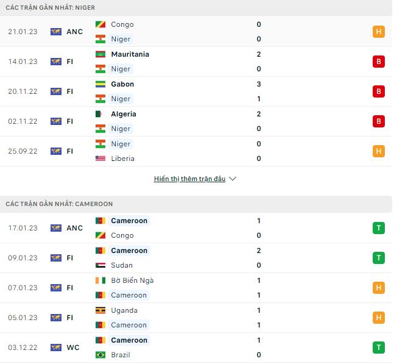The height and width of the screenshot is (364, 394).
Task: Expand more matches via Hiển thị thêm trận đấu
Action: click(x=189, y=179)
